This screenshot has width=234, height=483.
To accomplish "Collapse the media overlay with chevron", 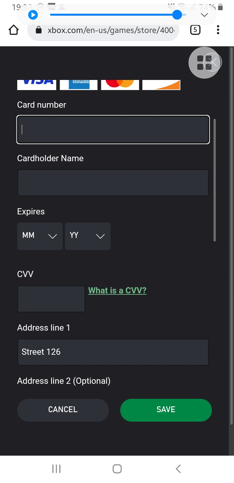I will (x=204, y=15).
